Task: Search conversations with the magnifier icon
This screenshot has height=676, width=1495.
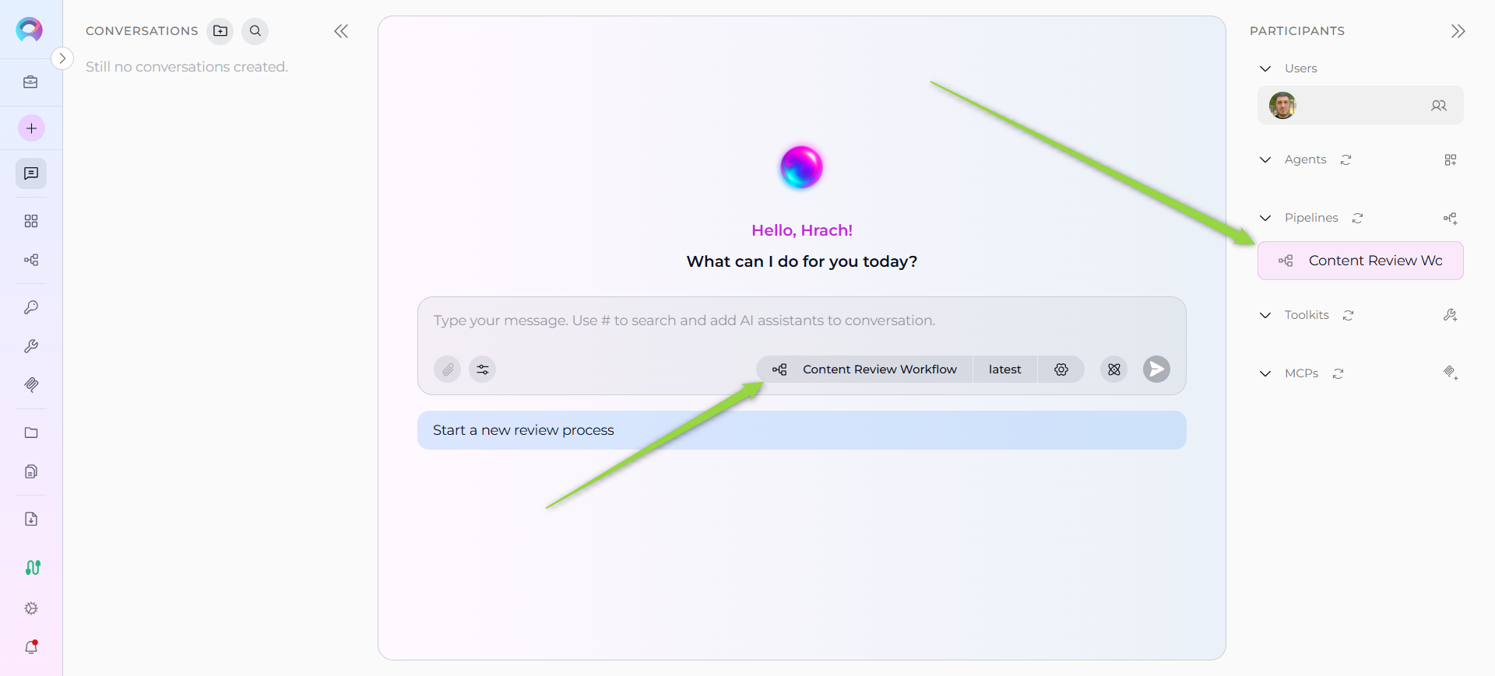Action: [255, 31]
